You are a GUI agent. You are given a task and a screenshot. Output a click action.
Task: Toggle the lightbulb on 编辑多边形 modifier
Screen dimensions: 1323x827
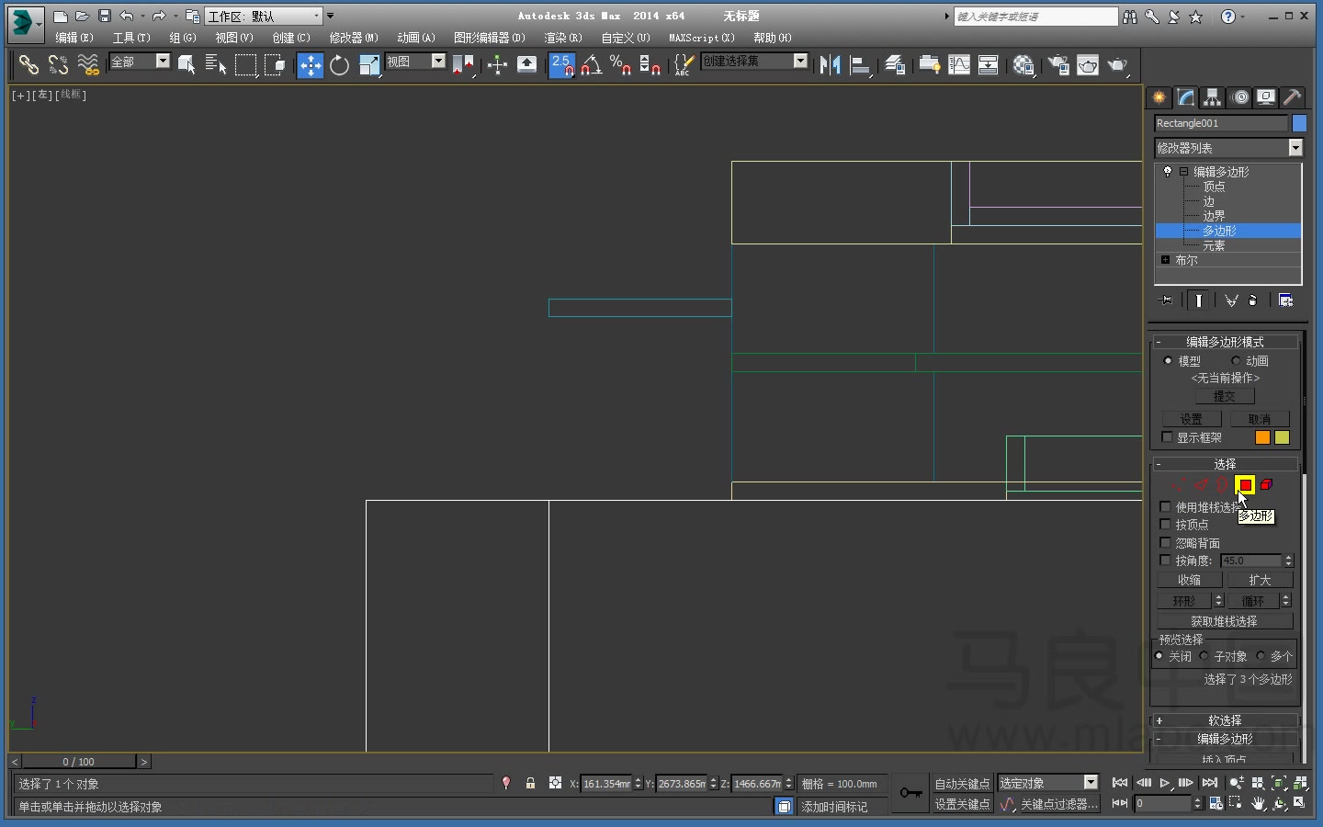(x=1168, y=172)
